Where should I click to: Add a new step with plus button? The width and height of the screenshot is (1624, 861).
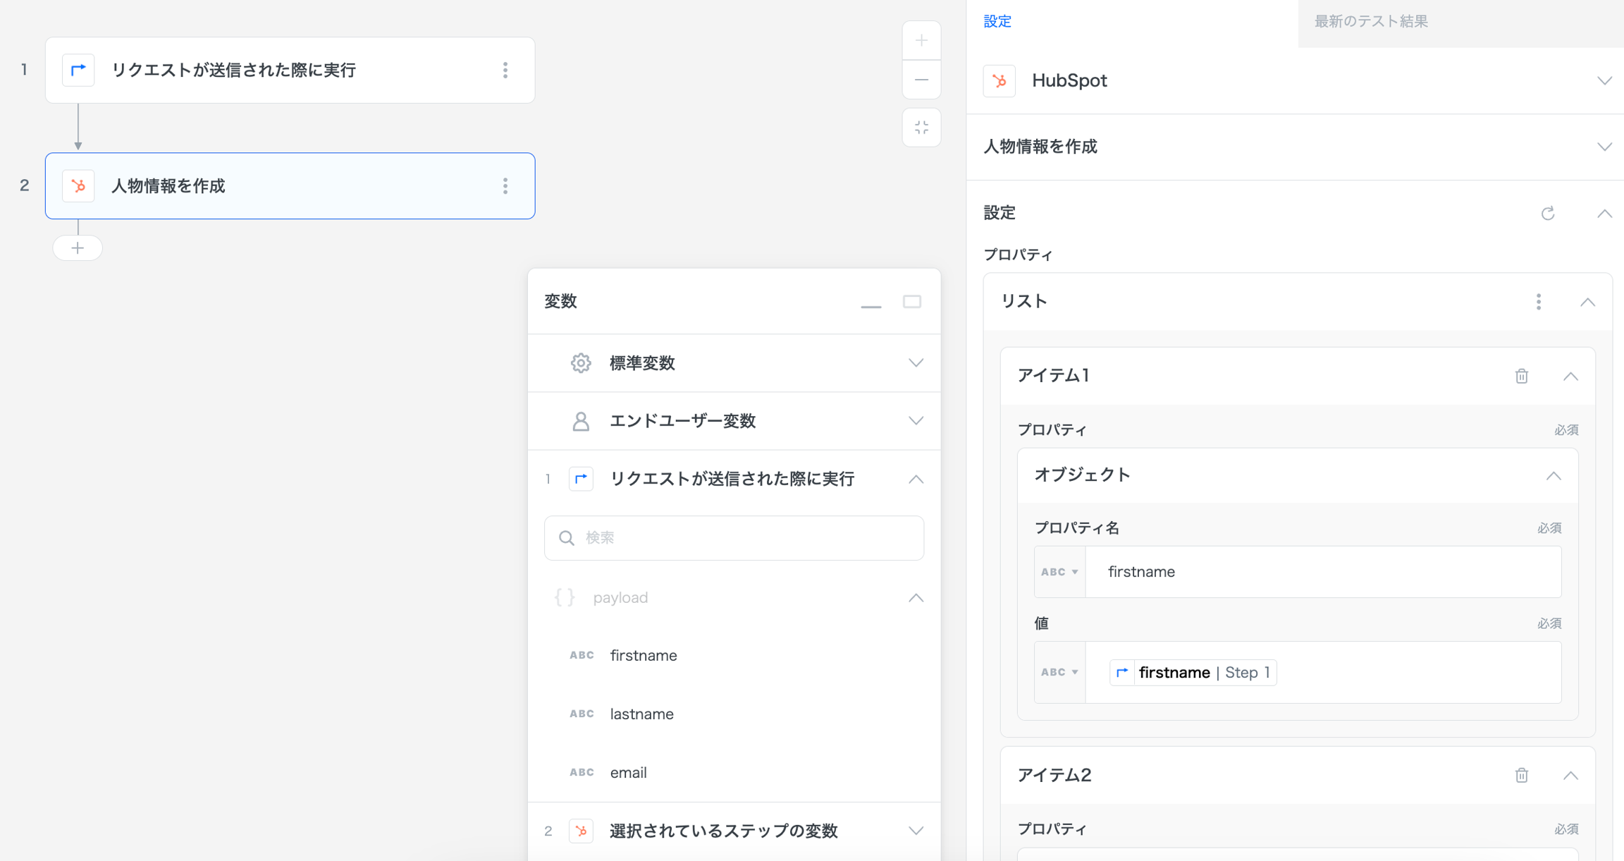coord(78,248)
